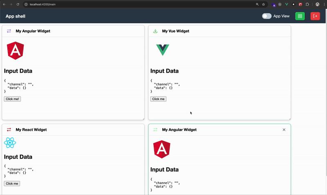Click the Vue logo image
Screen dimensions: 327x195
click(163, 50)
